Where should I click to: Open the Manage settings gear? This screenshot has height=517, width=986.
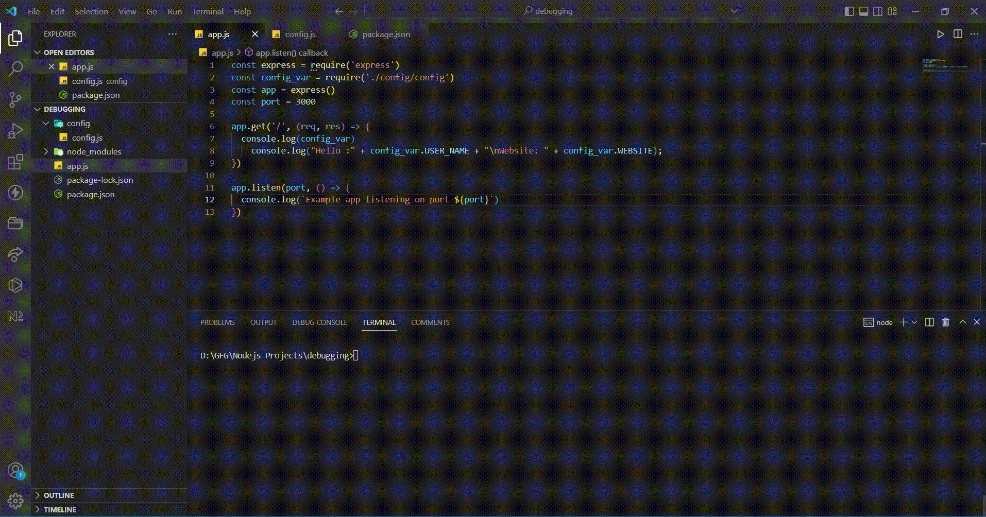coord(15,501)
